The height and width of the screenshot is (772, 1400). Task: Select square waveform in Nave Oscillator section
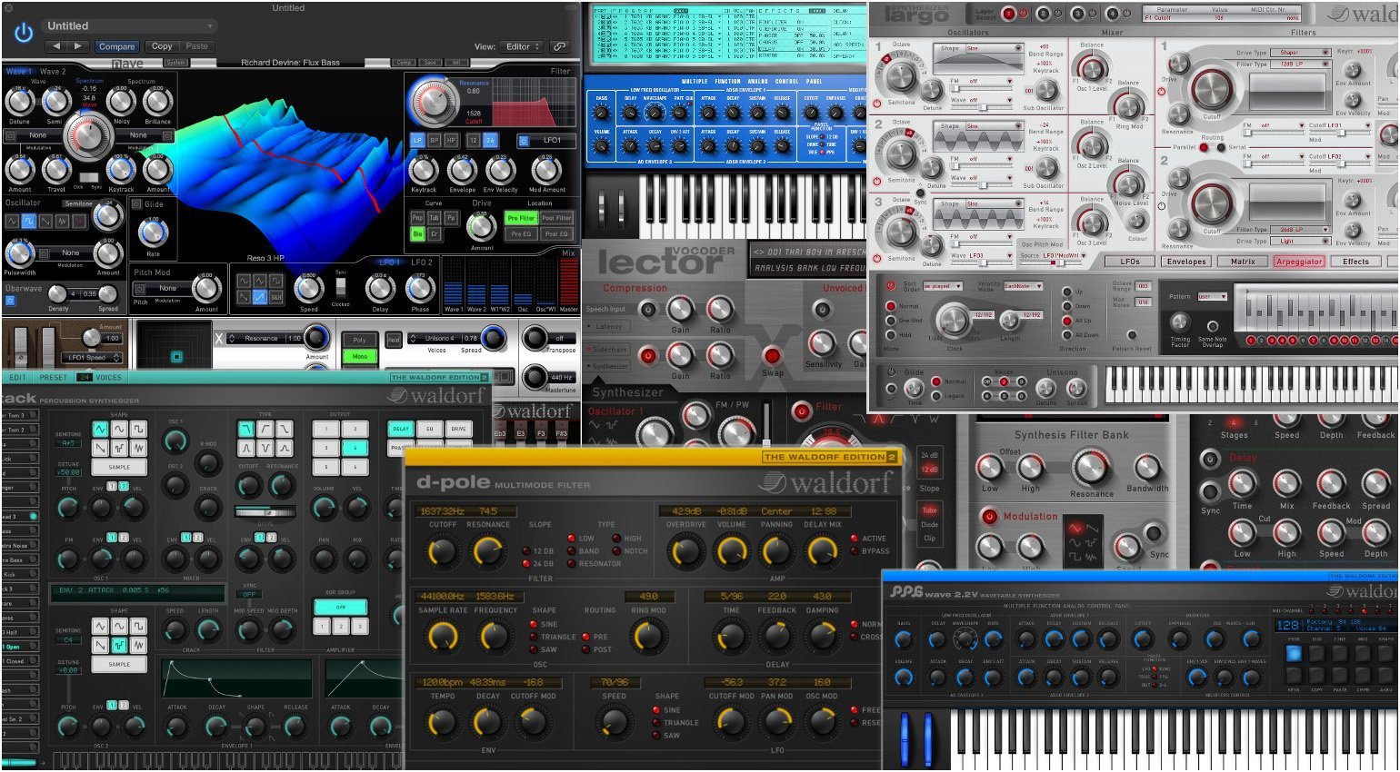click(29, 221)
